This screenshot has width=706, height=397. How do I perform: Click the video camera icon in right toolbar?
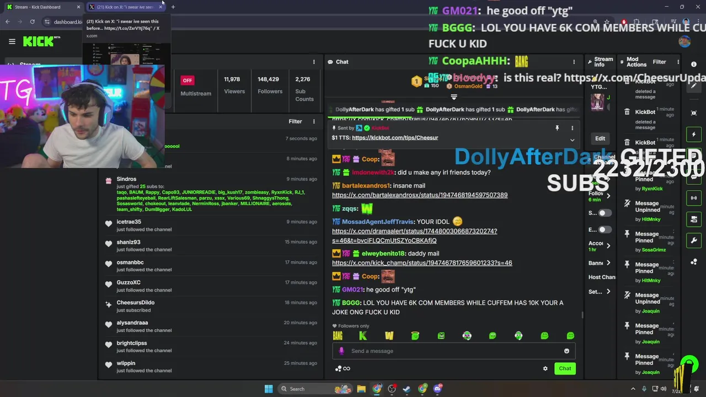694,219
